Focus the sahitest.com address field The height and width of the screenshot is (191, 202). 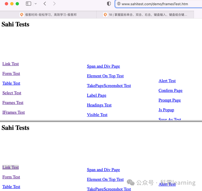158,4
